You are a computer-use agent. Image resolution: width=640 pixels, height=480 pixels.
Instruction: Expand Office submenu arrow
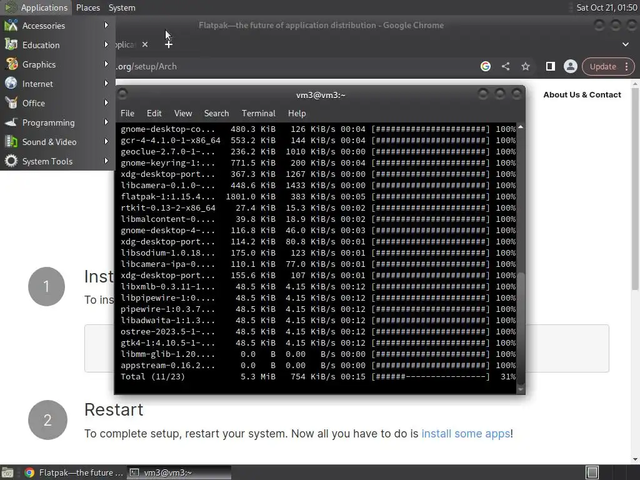click(106, 103)
